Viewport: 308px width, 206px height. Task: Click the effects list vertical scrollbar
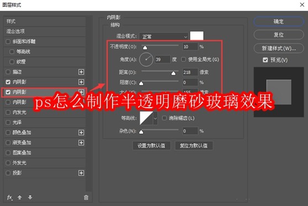(89, 104)
